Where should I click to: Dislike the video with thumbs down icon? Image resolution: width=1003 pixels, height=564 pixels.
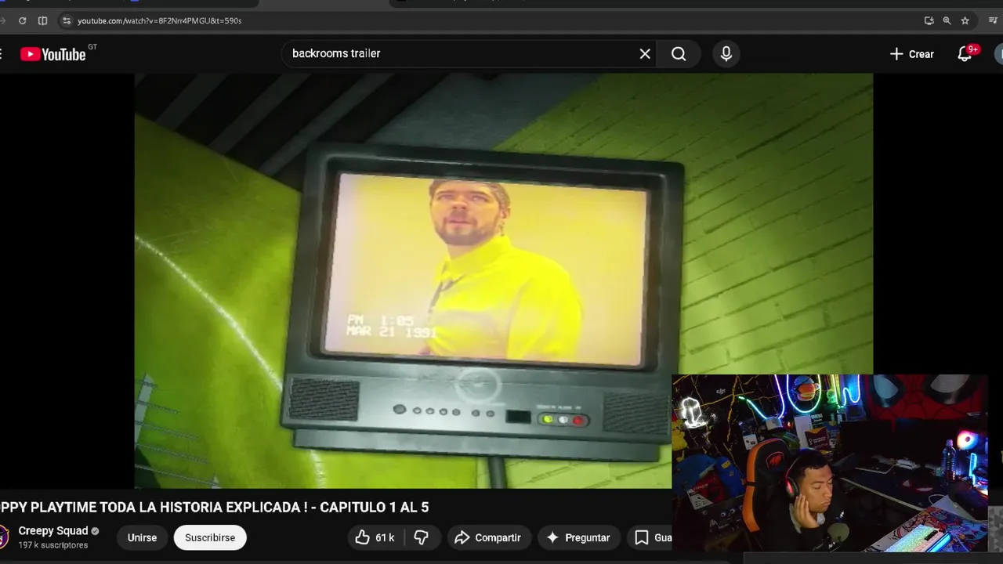pos(421,537)
